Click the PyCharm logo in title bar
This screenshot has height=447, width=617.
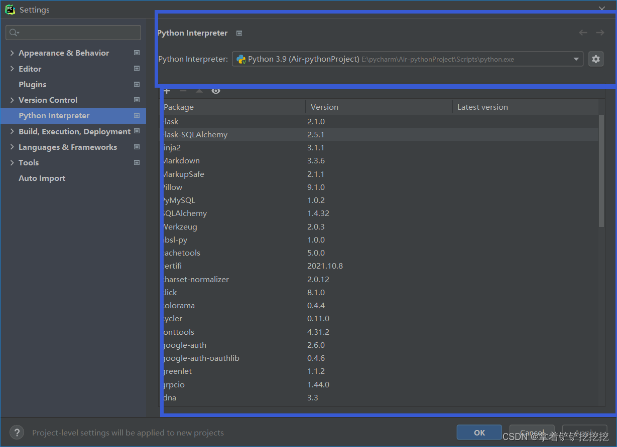coord(10,10)
